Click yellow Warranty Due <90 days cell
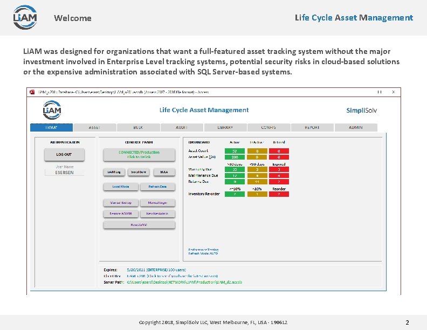This screenshot has width=427, height=330. pyautogui.click(x=257, y=169)
